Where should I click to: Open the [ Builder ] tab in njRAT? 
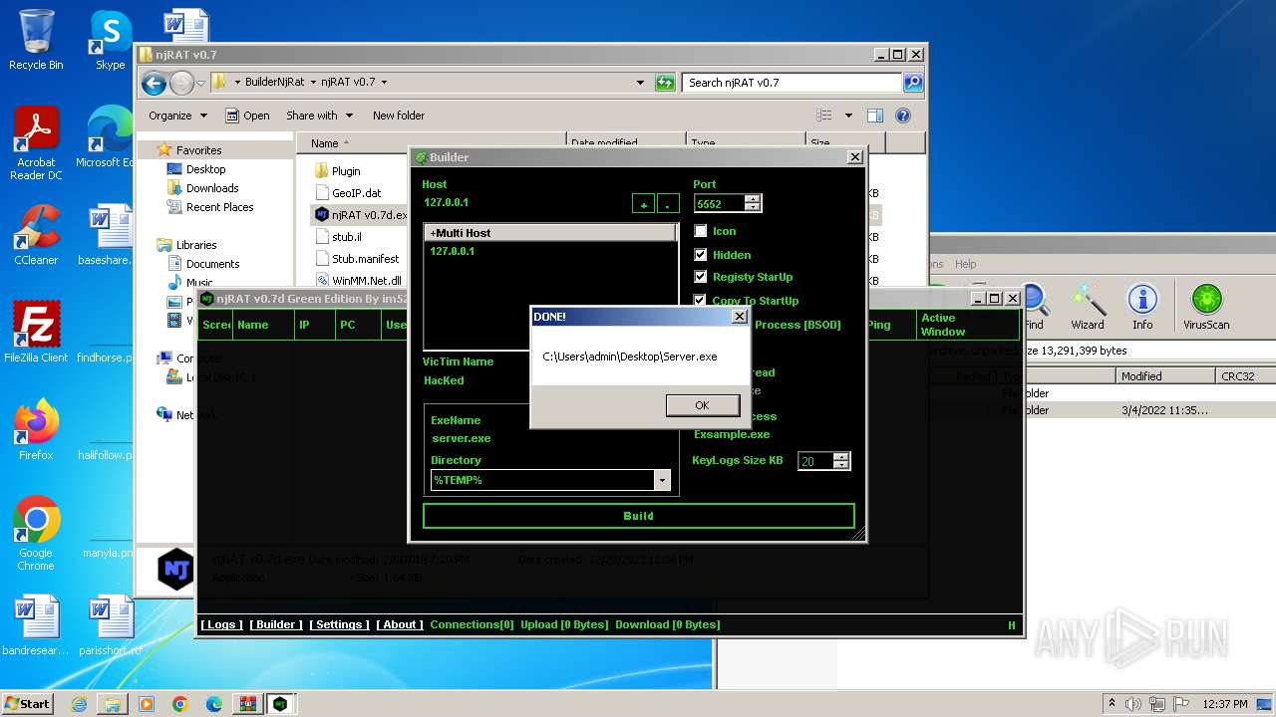click(x=276, y=624)
